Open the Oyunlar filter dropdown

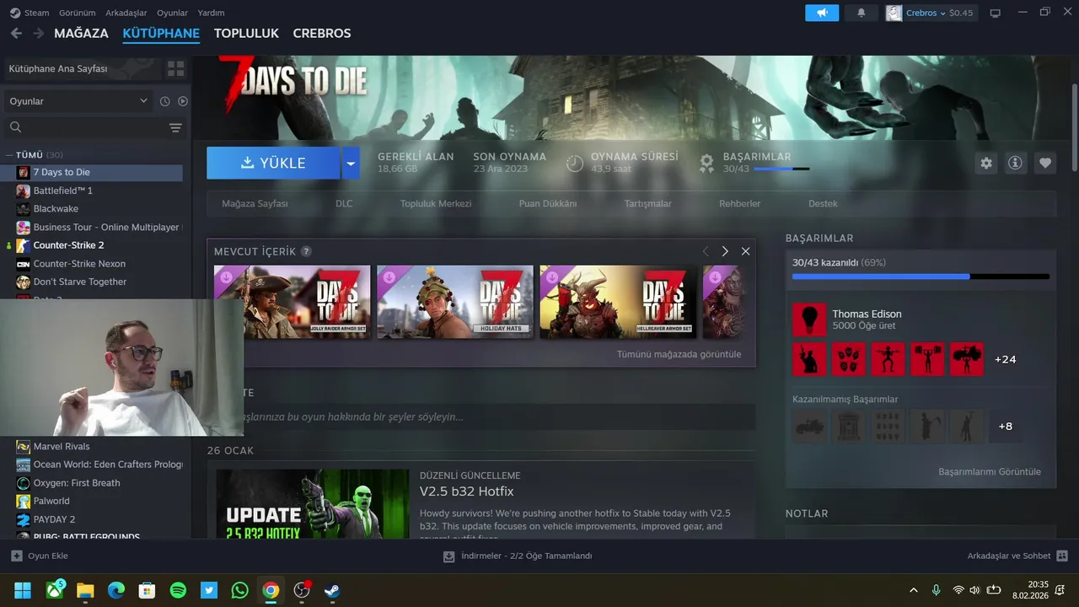[78, 101]
